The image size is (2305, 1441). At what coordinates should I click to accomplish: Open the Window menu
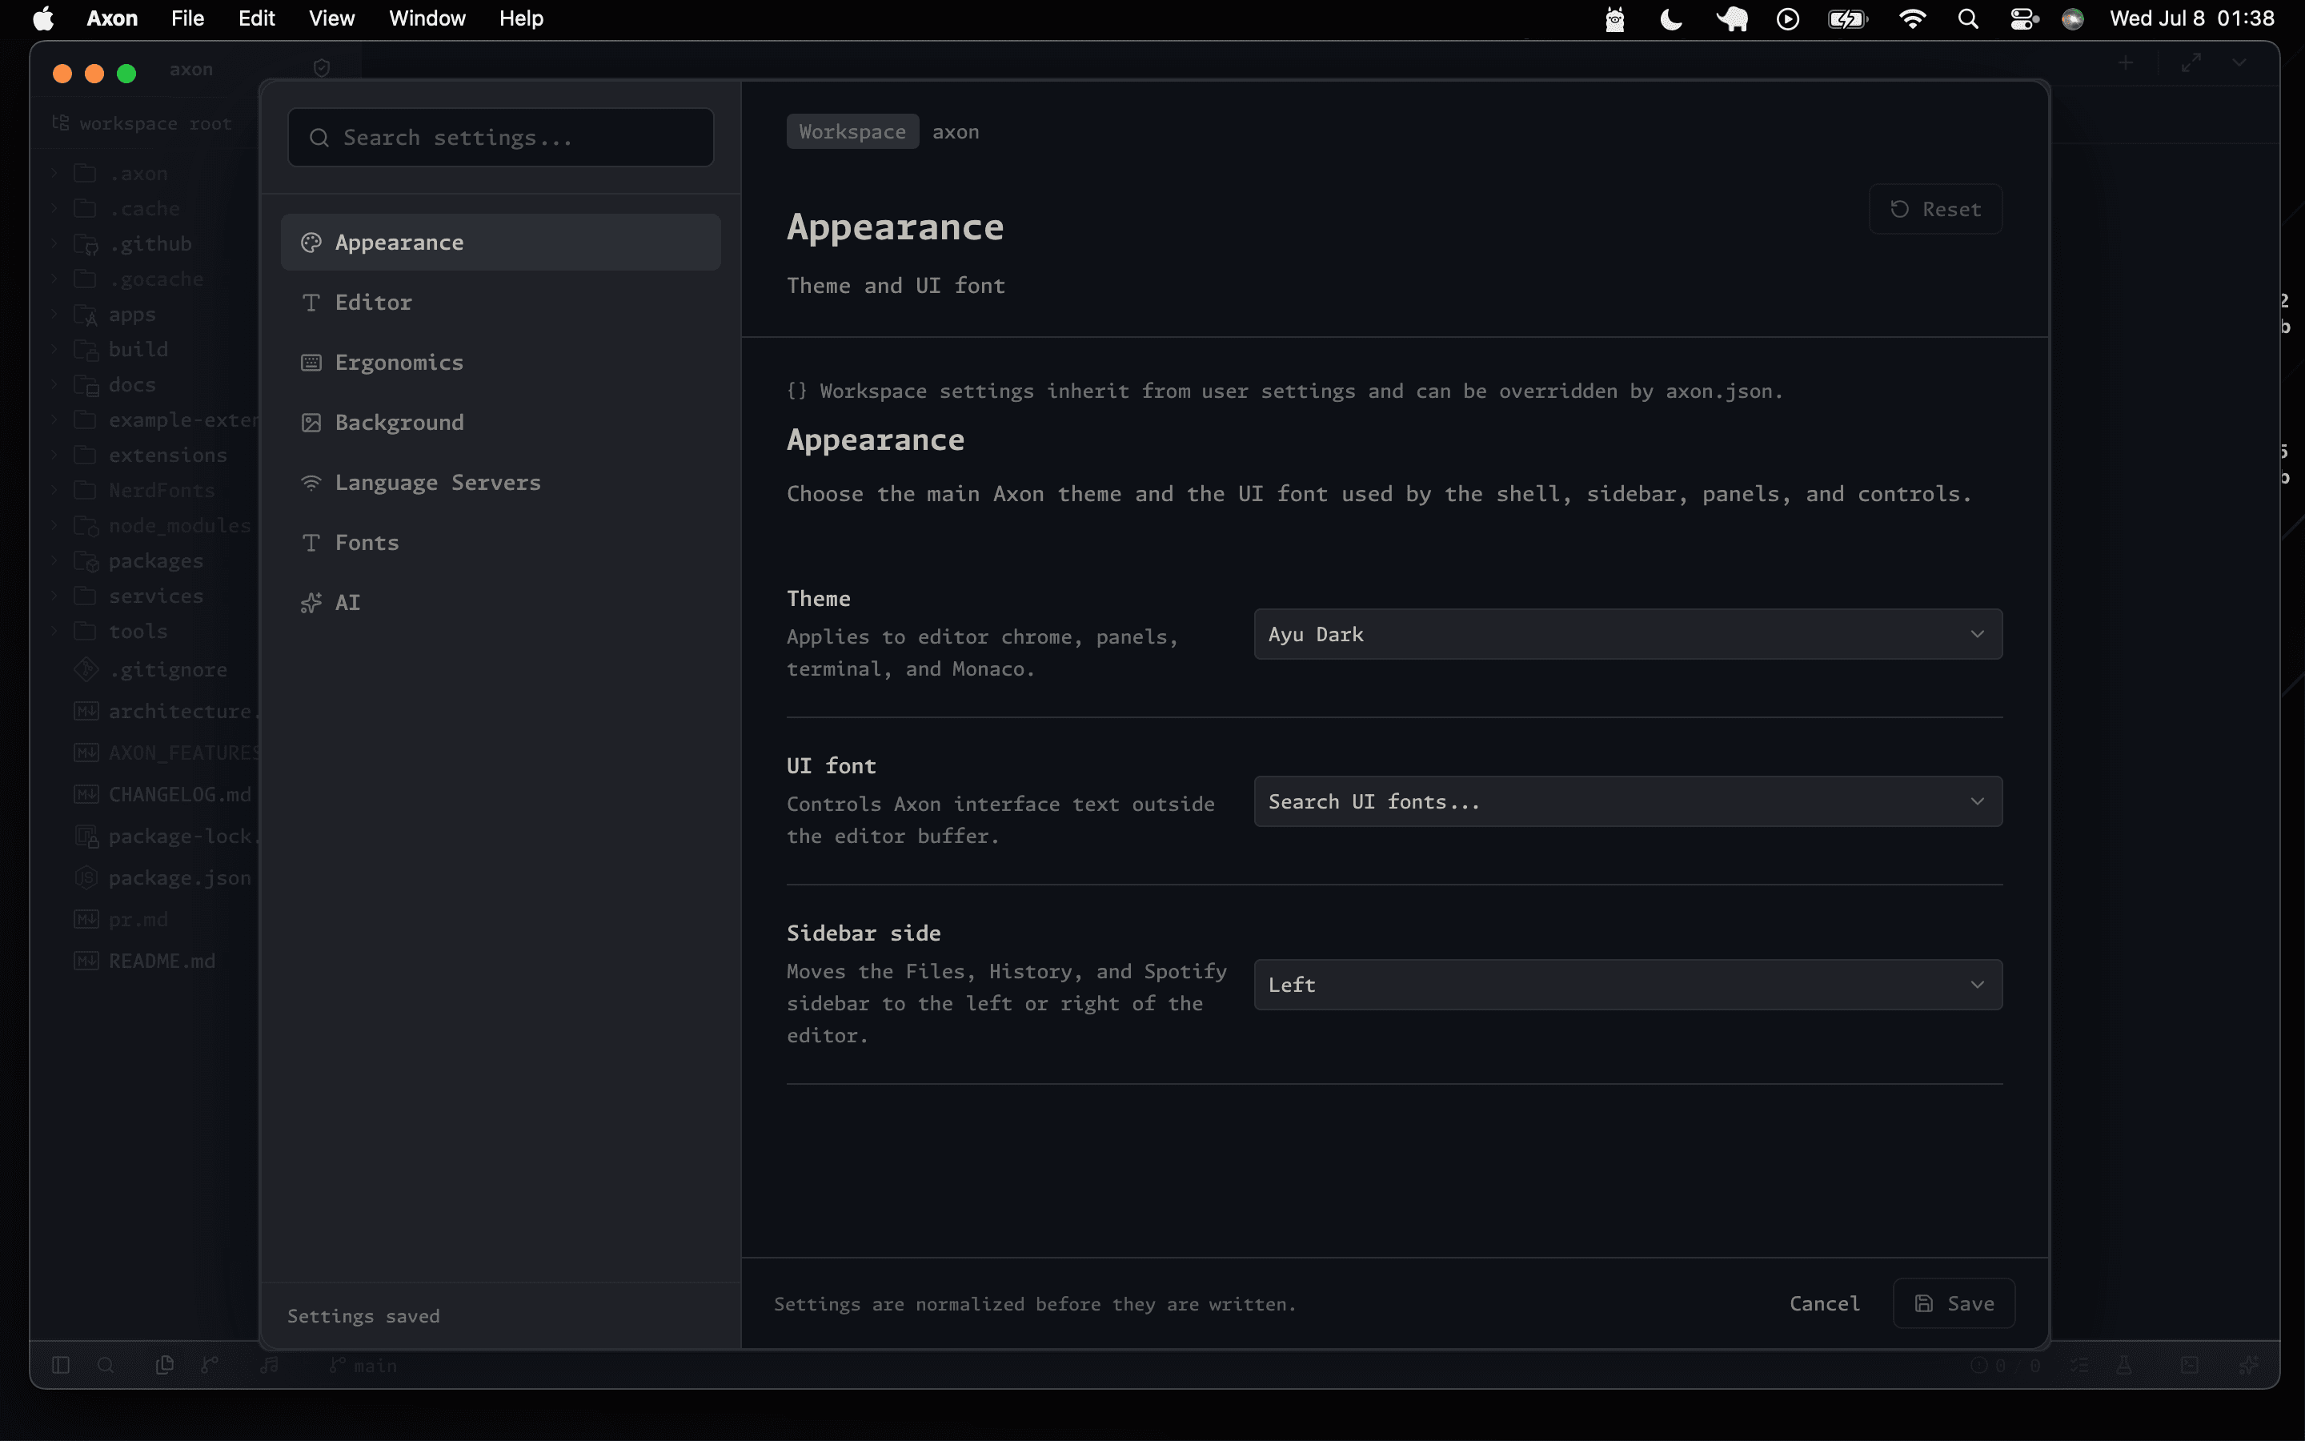[427, 19]
